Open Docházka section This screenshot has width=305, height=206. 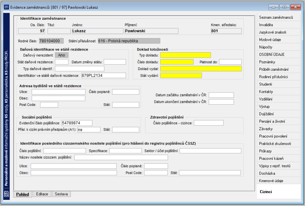coord(278,173)
